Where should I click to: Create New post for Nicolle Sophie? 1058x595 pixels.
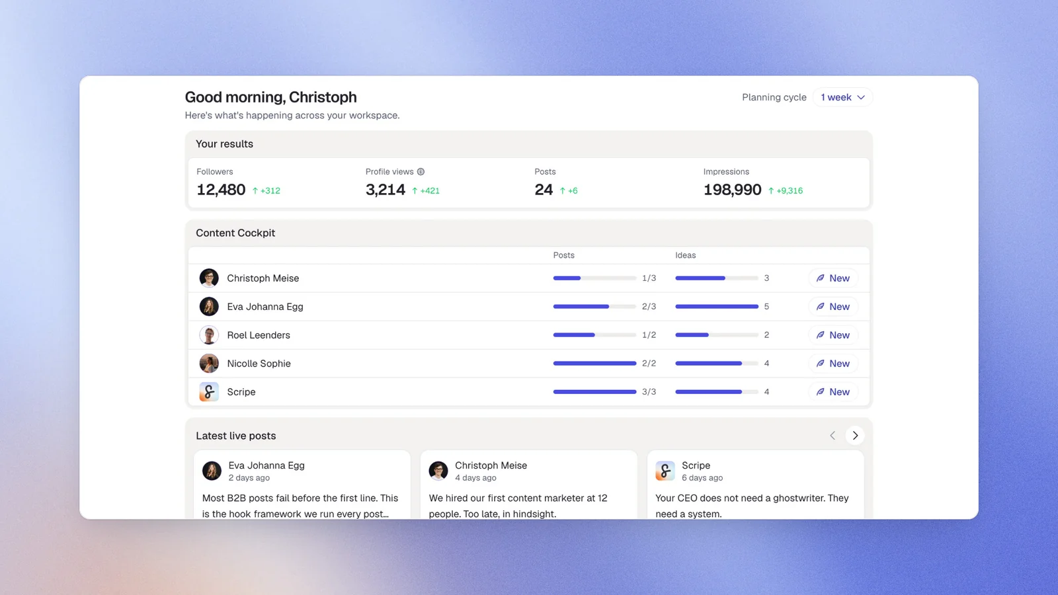tap(833, 364)
